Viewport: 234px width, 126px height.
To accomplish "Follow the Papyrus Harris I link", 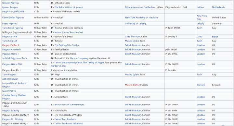I will (x=10, y=54).
